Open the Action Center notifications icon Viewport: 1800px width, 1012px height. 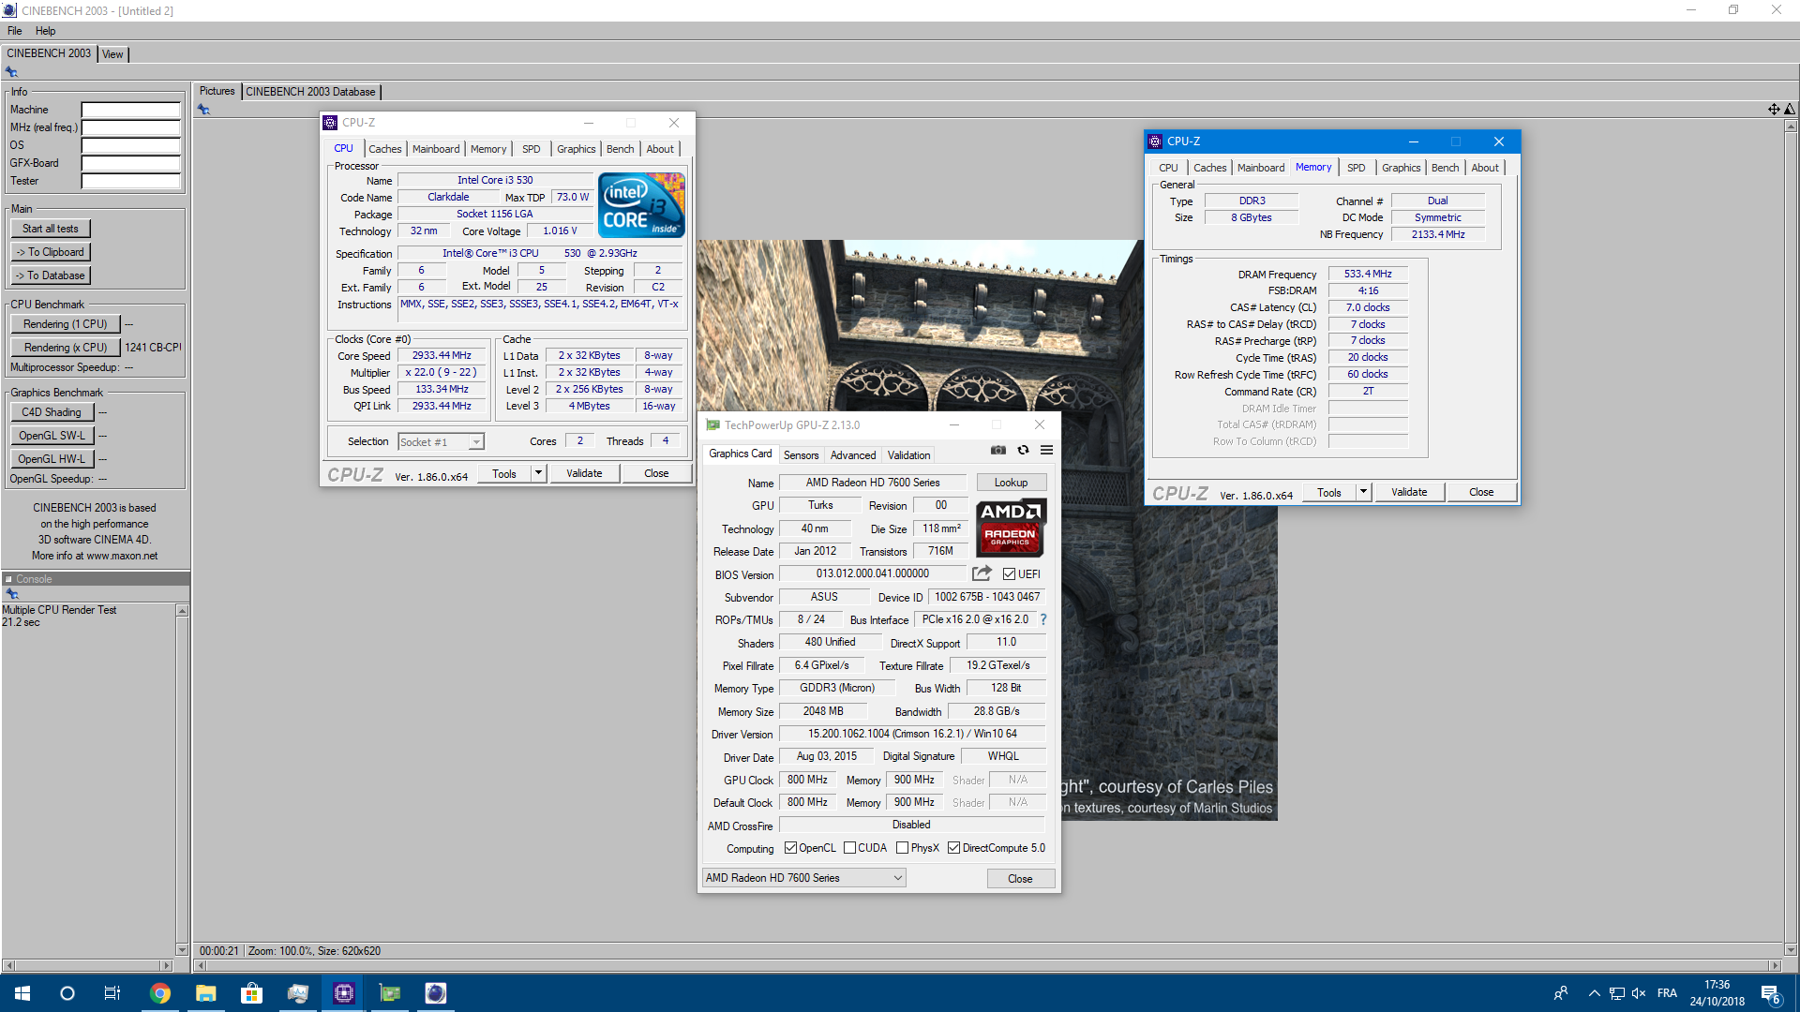click(x=1770, y=994)
